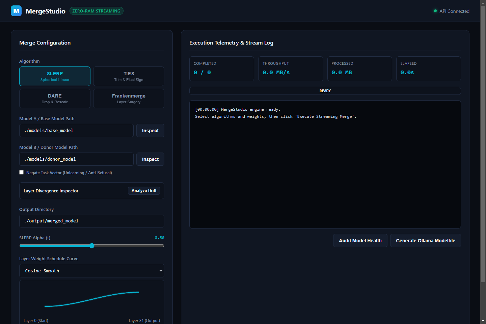This screenshot has height=324, width=486.
Task: Click the API Connected status text
Action: tap(454, 11)
